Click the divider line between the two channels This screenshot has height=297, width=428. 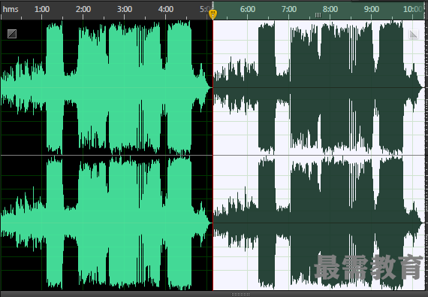213,155
